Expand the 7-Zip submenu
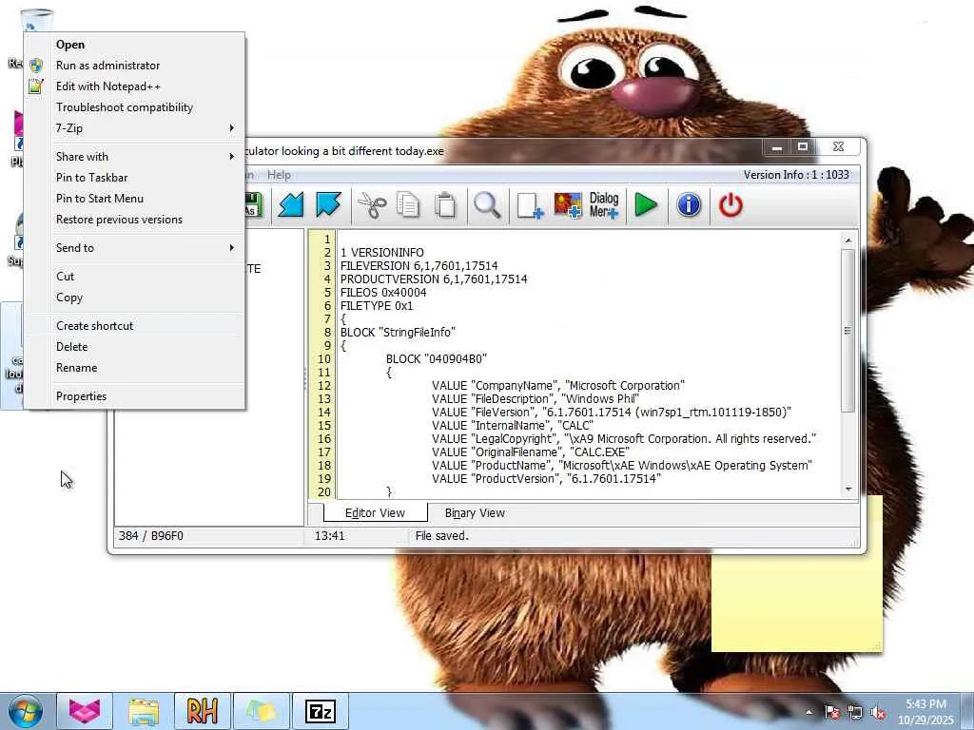Screen dimensions: 974x730 pos(135,128)
